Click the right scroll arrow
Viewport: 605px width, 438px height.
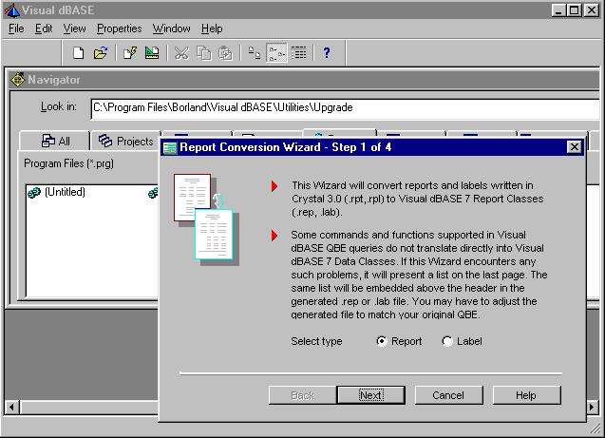(x=592, y=408)
